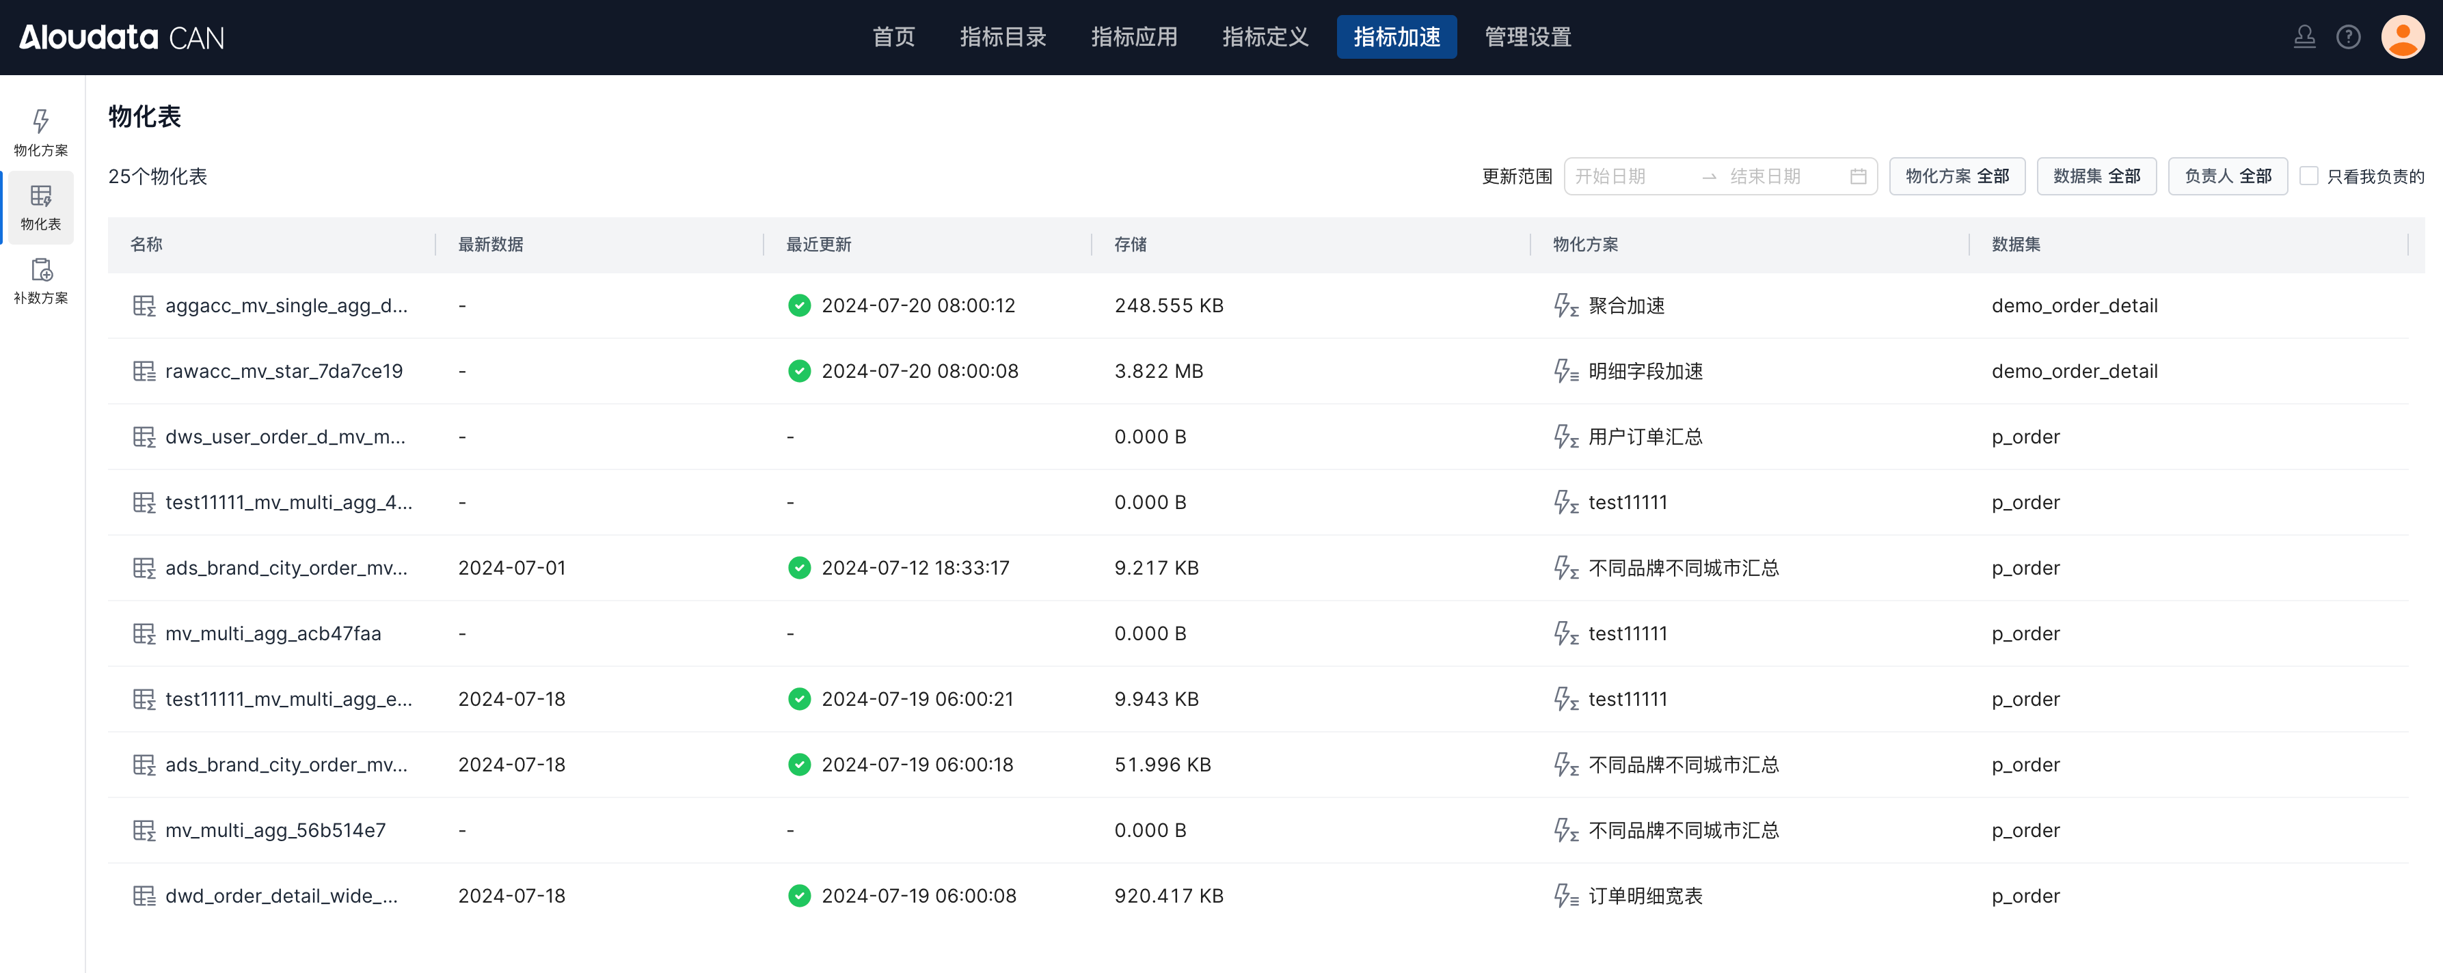The image size is (2443, 973).
Task: Expand the 负责人 全部 filter dropdown
Action: [x=2227, y=176]
